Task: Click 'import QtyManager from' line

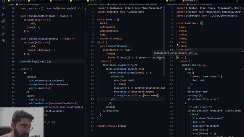Action: tap(207, 16)
